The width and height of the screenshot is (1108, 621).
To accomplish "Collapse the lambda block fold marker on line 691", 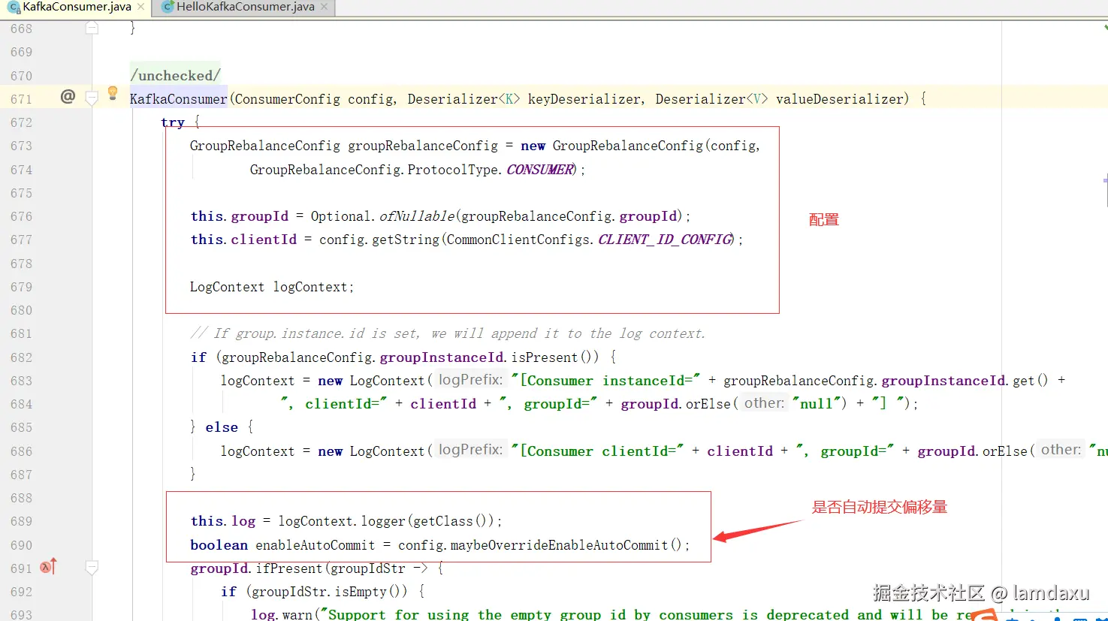I will [92, 568].
